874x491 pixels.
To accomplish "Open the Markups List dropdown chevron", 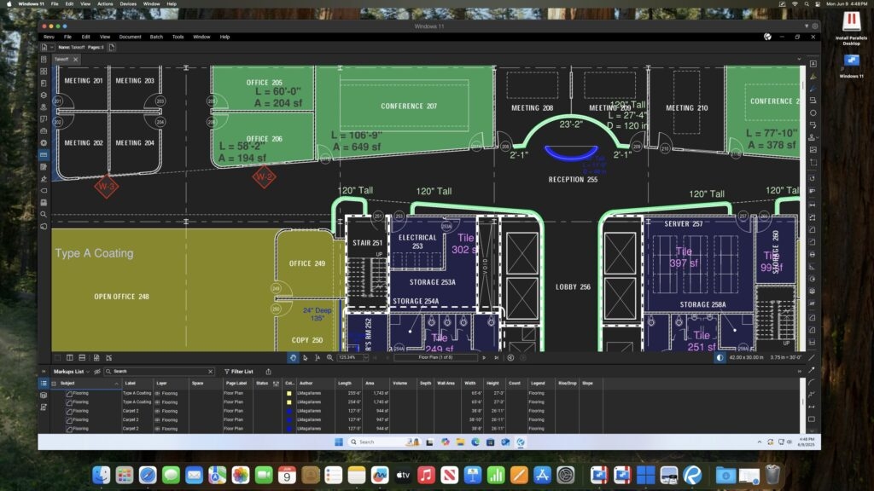I will [x=88, y=372].
